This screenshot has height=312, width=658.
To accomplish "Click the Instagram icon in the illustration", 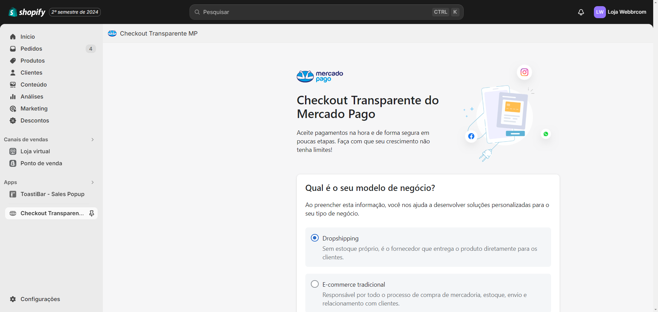I will coord(524,72).
